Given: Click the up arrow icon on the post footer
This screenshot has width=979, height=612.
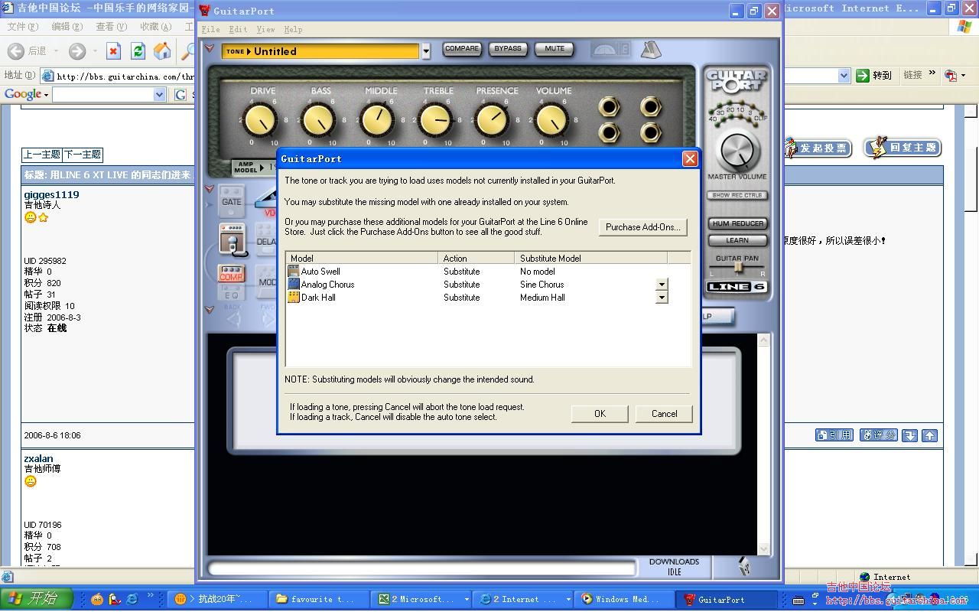Looking at the screenshot, I should point(929,435).
